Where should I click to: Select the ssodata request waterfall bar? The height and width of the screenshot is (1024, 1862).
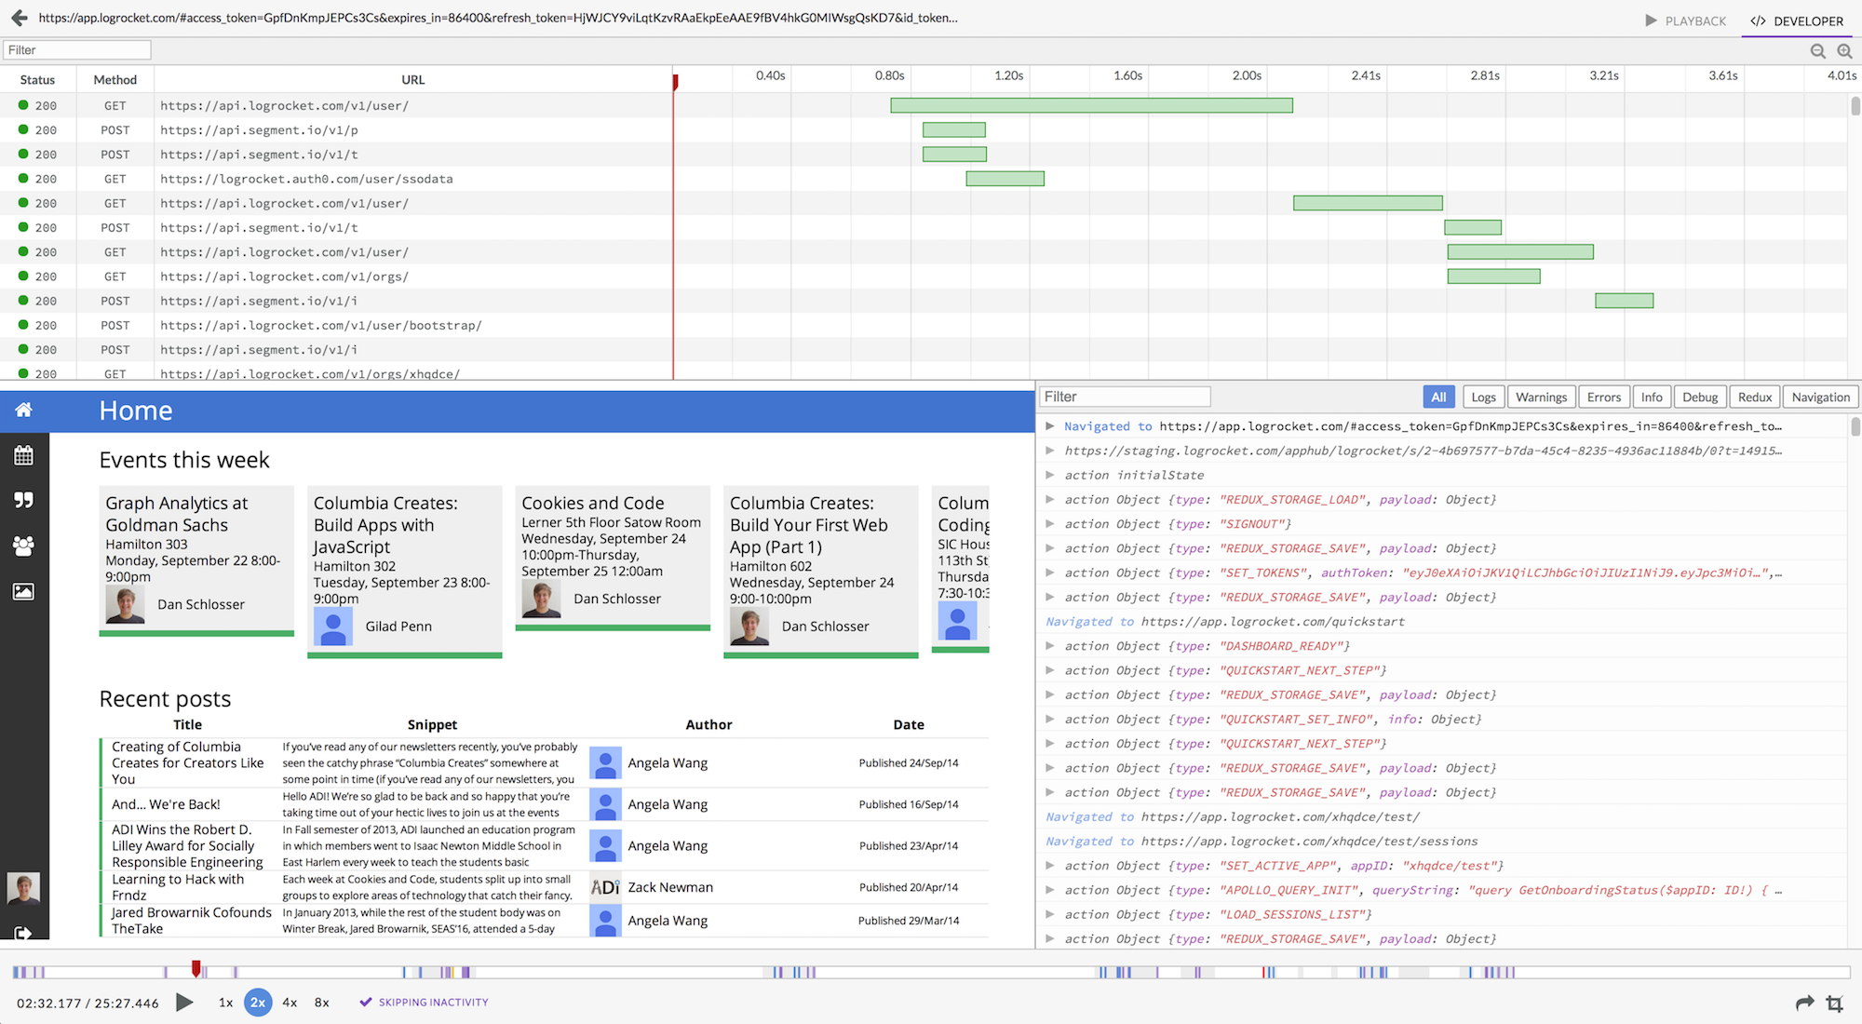pyautogui.click(x=1005, y=179)
